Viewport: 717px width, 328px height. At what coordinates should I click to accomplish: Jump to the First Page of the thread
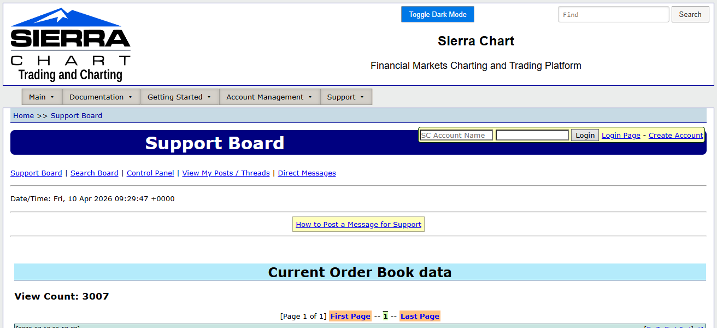(x=350, y=316)
